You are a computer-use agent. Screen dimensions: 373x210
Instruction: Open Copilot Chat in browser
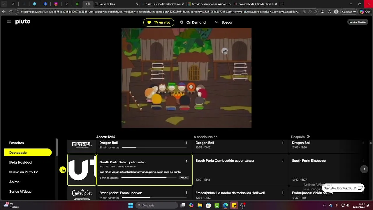click(365, 12)
